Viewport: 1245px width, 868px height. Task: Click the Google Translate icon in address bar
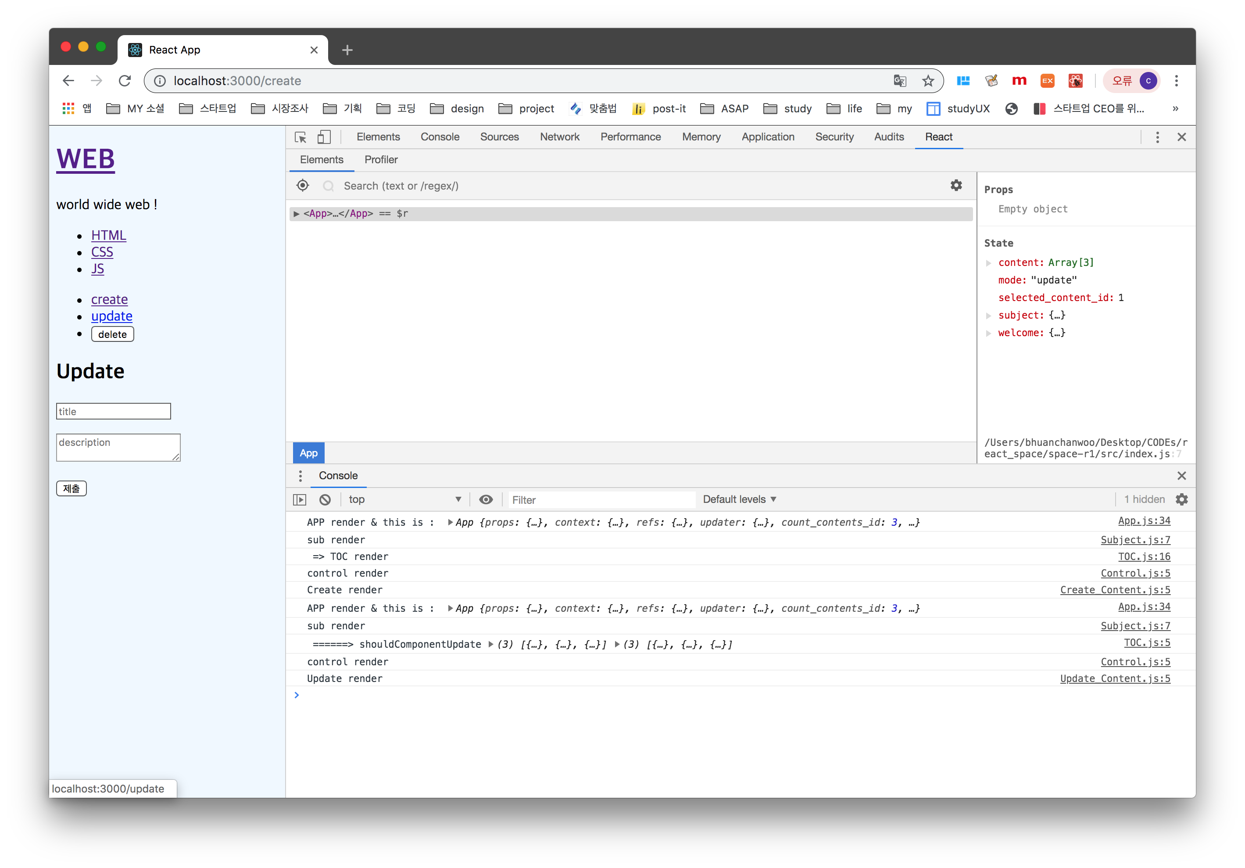(900, 81)
